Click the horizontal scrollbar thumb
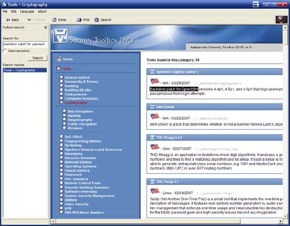The width and height of the screenshot is (290, 226). tap(148, 221)
